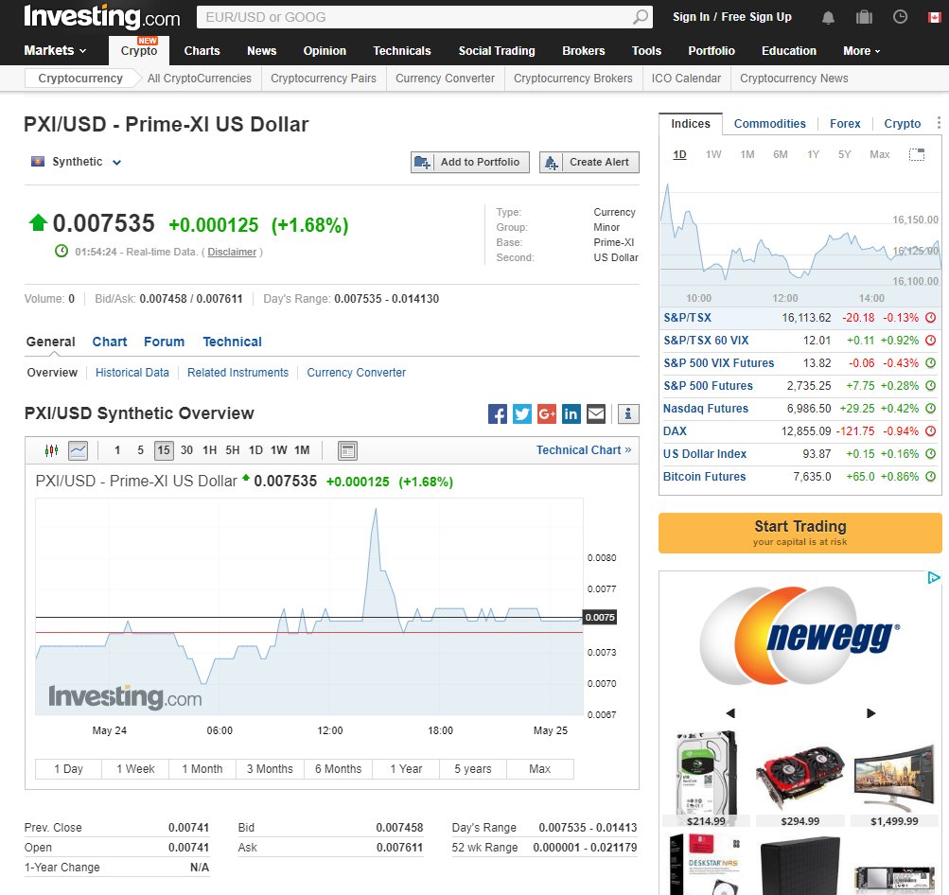This screenshot has height=895, width=949.
Task: Set chart interval to 1 minute
Action: pyautogui.click(x=117, y=450)
